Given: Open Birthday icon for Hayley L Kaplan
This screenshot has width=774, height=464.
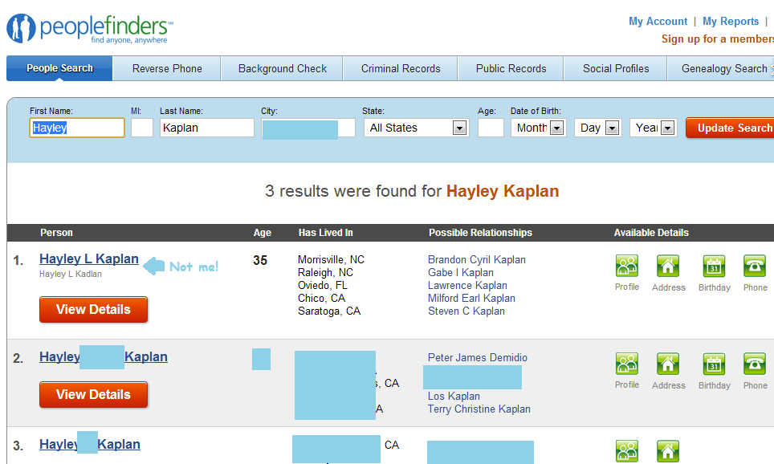Looking at the screenshot, I should tap(714, 266).
